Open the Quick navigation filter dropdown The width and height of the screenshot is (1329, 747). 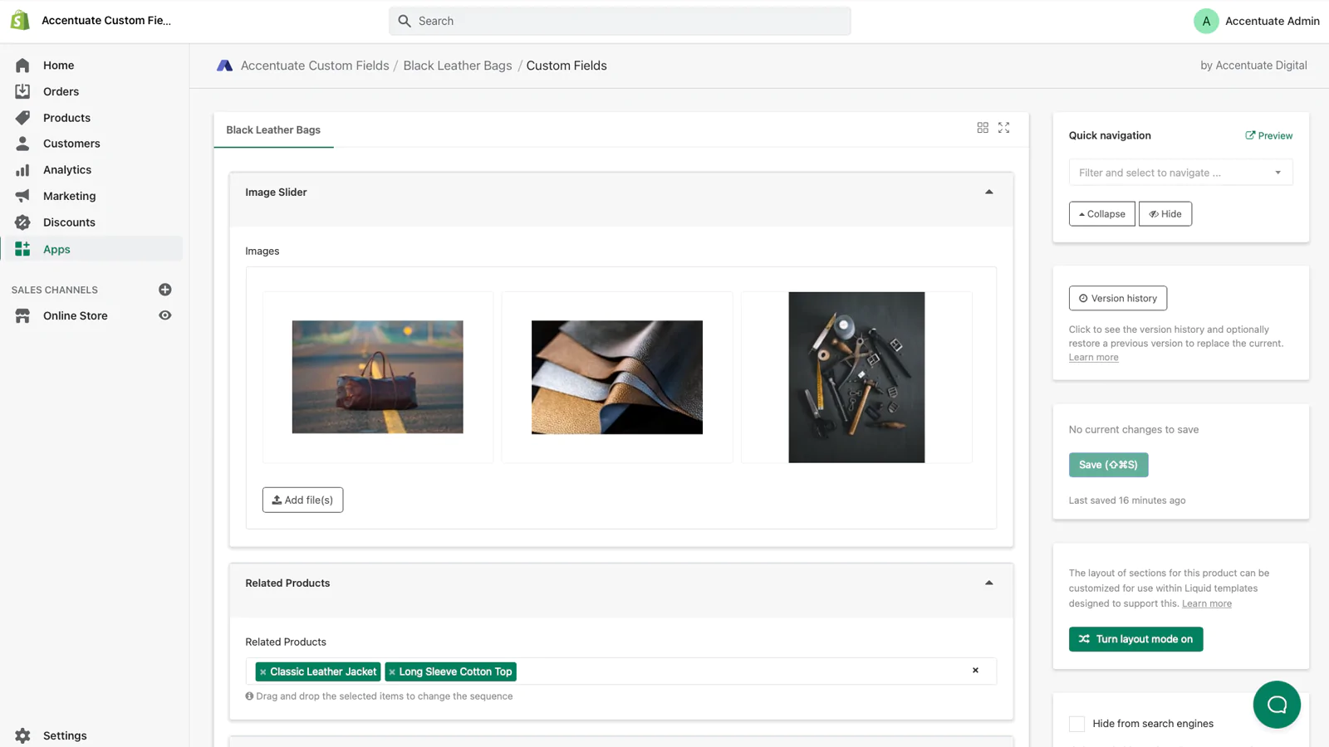point(1180,173)
